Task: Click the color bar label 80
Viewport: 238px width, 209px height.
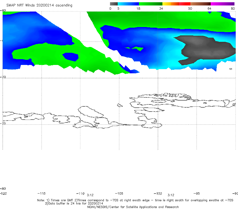Action: pyautogui.click(x=233, y=8)
